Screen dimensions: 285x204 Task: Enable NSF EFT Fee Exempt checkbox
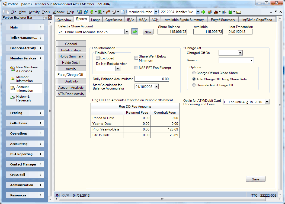point(136,68)
